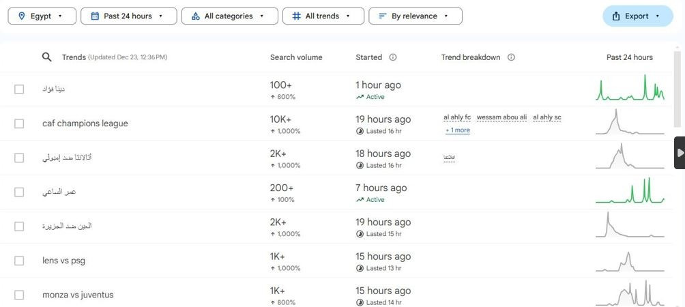685x307 pixels.
Task: Select the lens vs psg row checkbox
Action: pyautogui.click(x=19, y=261)
